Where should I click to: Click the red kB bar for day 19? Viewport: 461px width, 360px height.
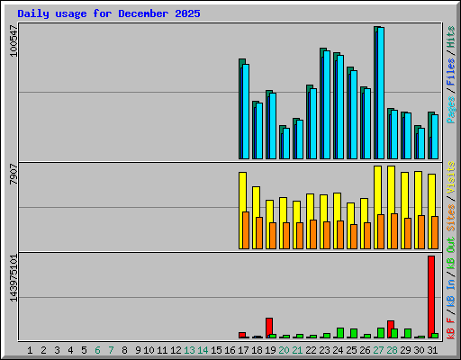point(269,327)
